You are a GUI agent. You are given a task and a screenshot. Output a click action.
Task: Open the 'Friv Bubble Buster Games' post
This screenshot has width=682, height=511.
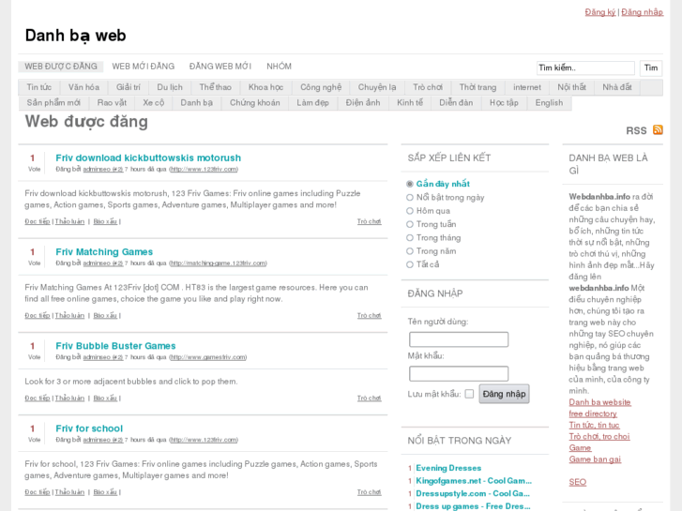[x=115, y=346]
